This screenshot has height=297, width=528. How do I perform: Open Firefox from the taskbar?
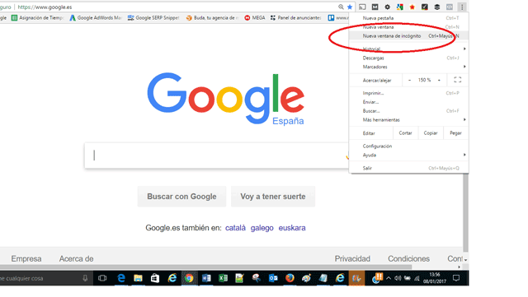(290, 278)
